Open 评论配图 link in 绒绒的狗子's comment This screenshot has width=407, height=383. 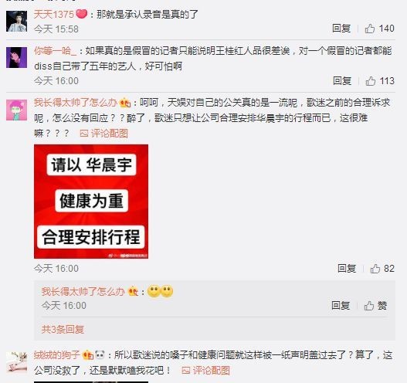pyautogui.click(x=206, y=371)
